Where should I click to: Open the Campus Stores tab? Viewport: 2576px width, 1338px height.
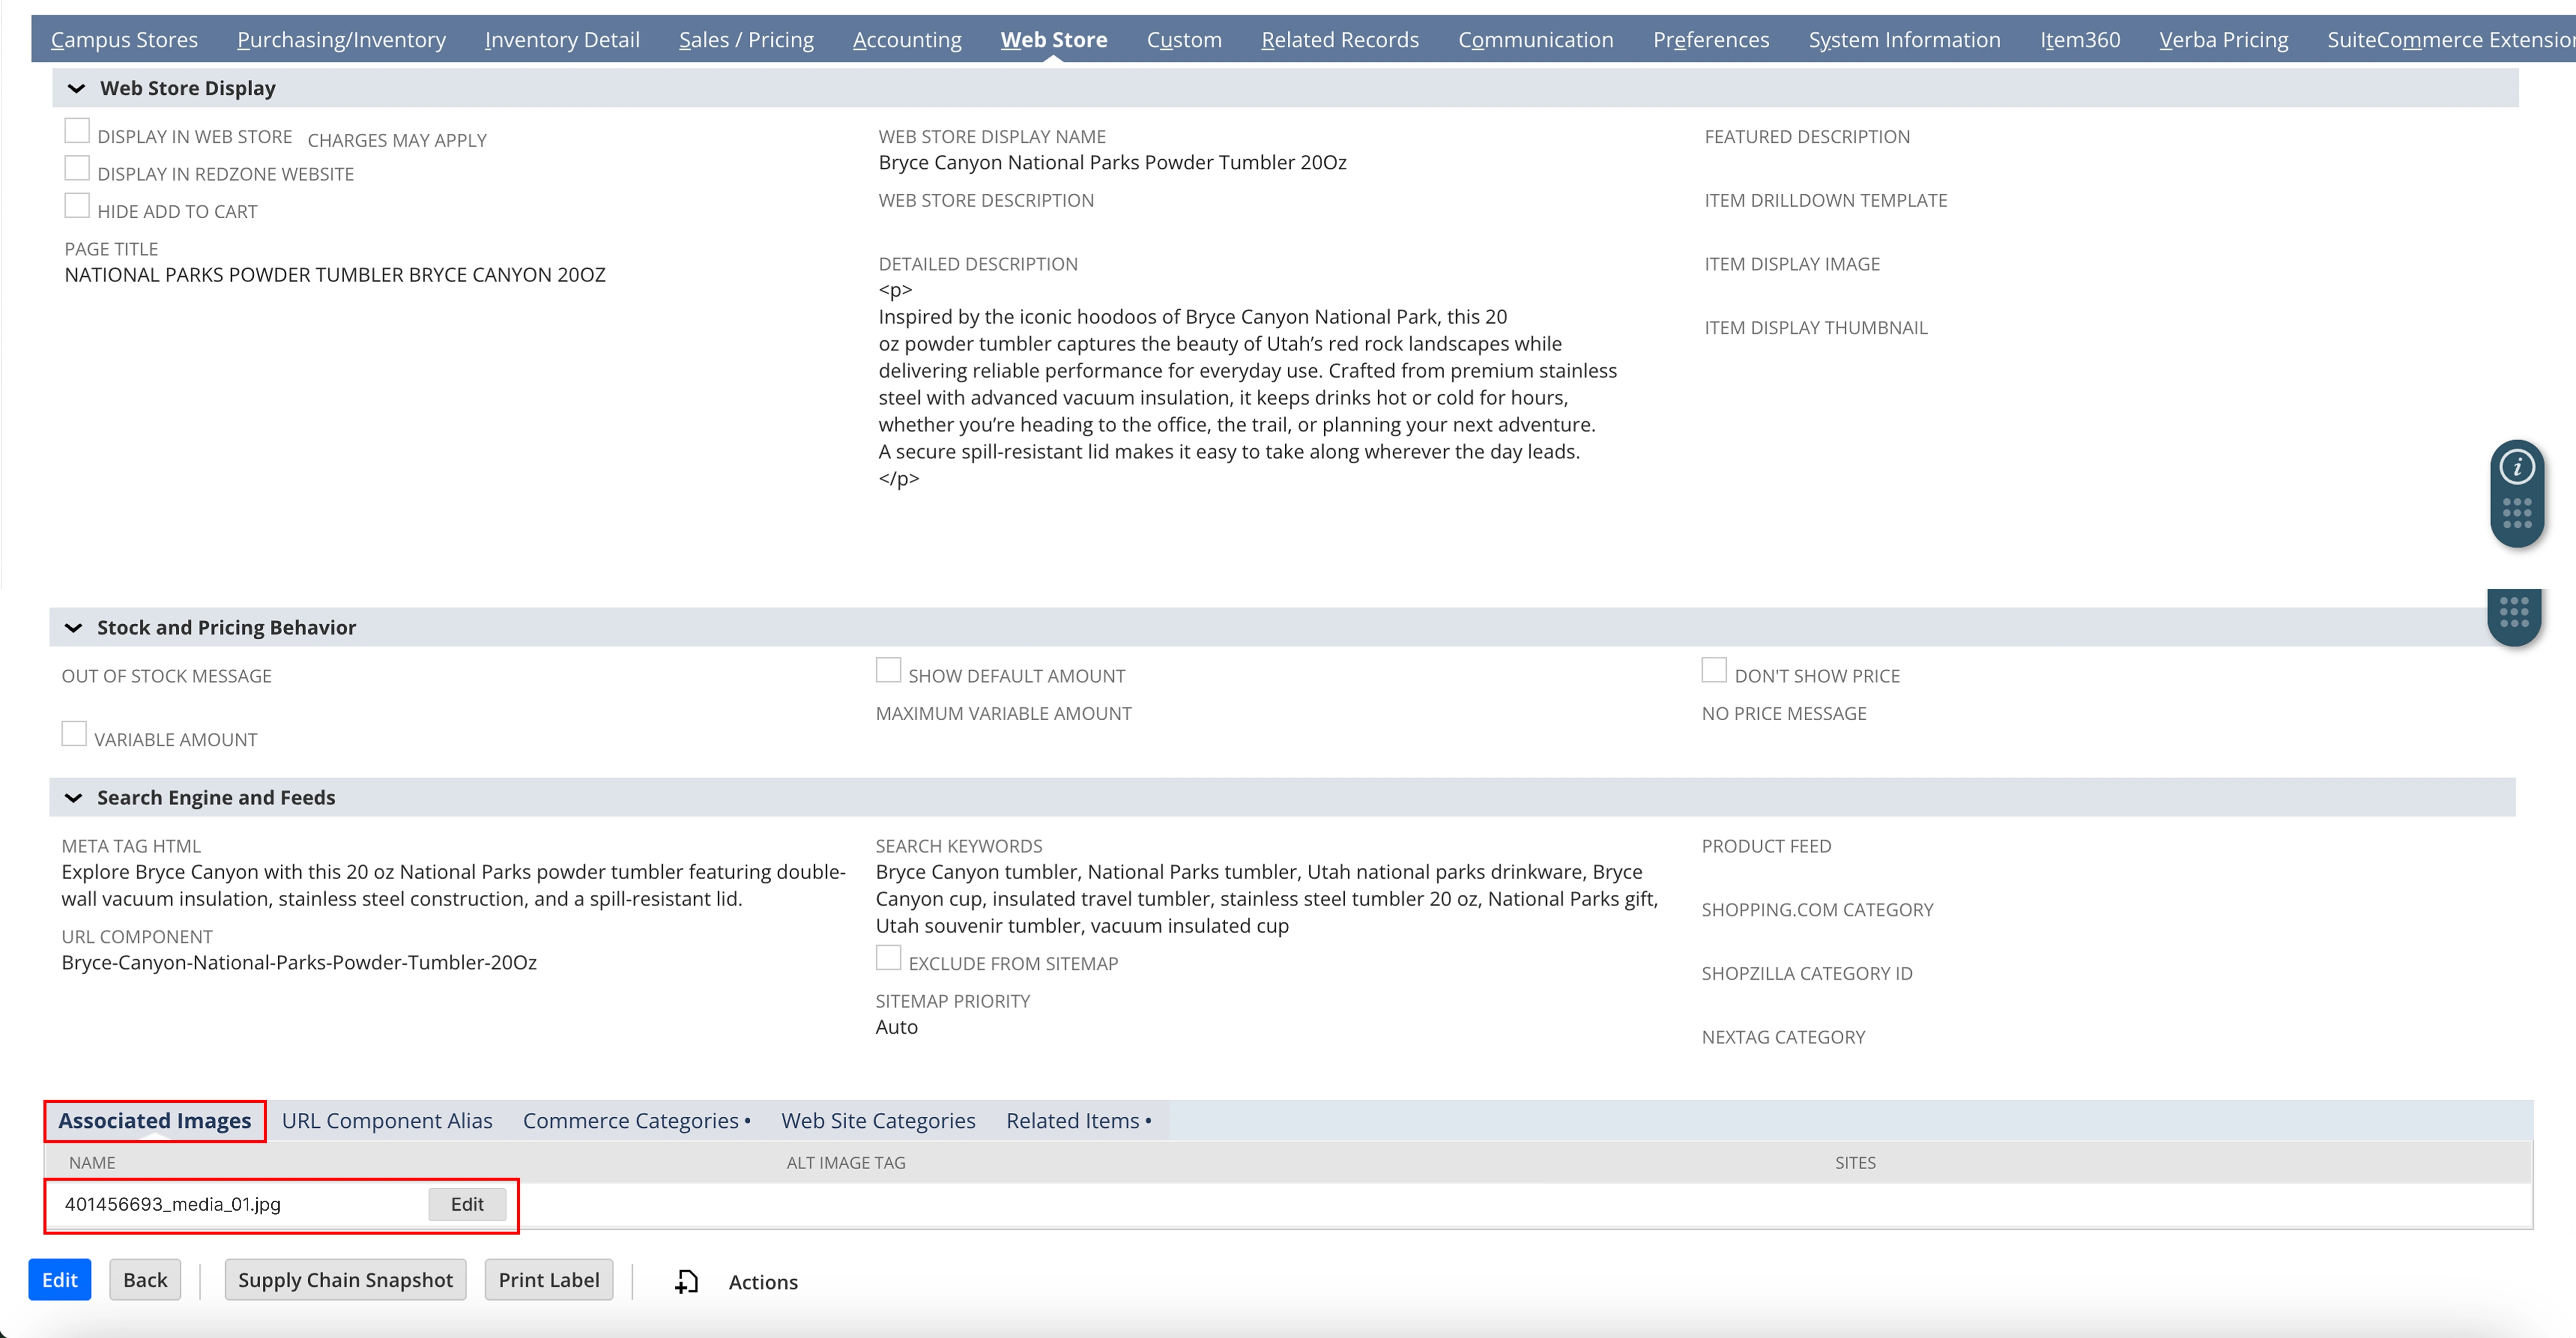coord(124,40)
